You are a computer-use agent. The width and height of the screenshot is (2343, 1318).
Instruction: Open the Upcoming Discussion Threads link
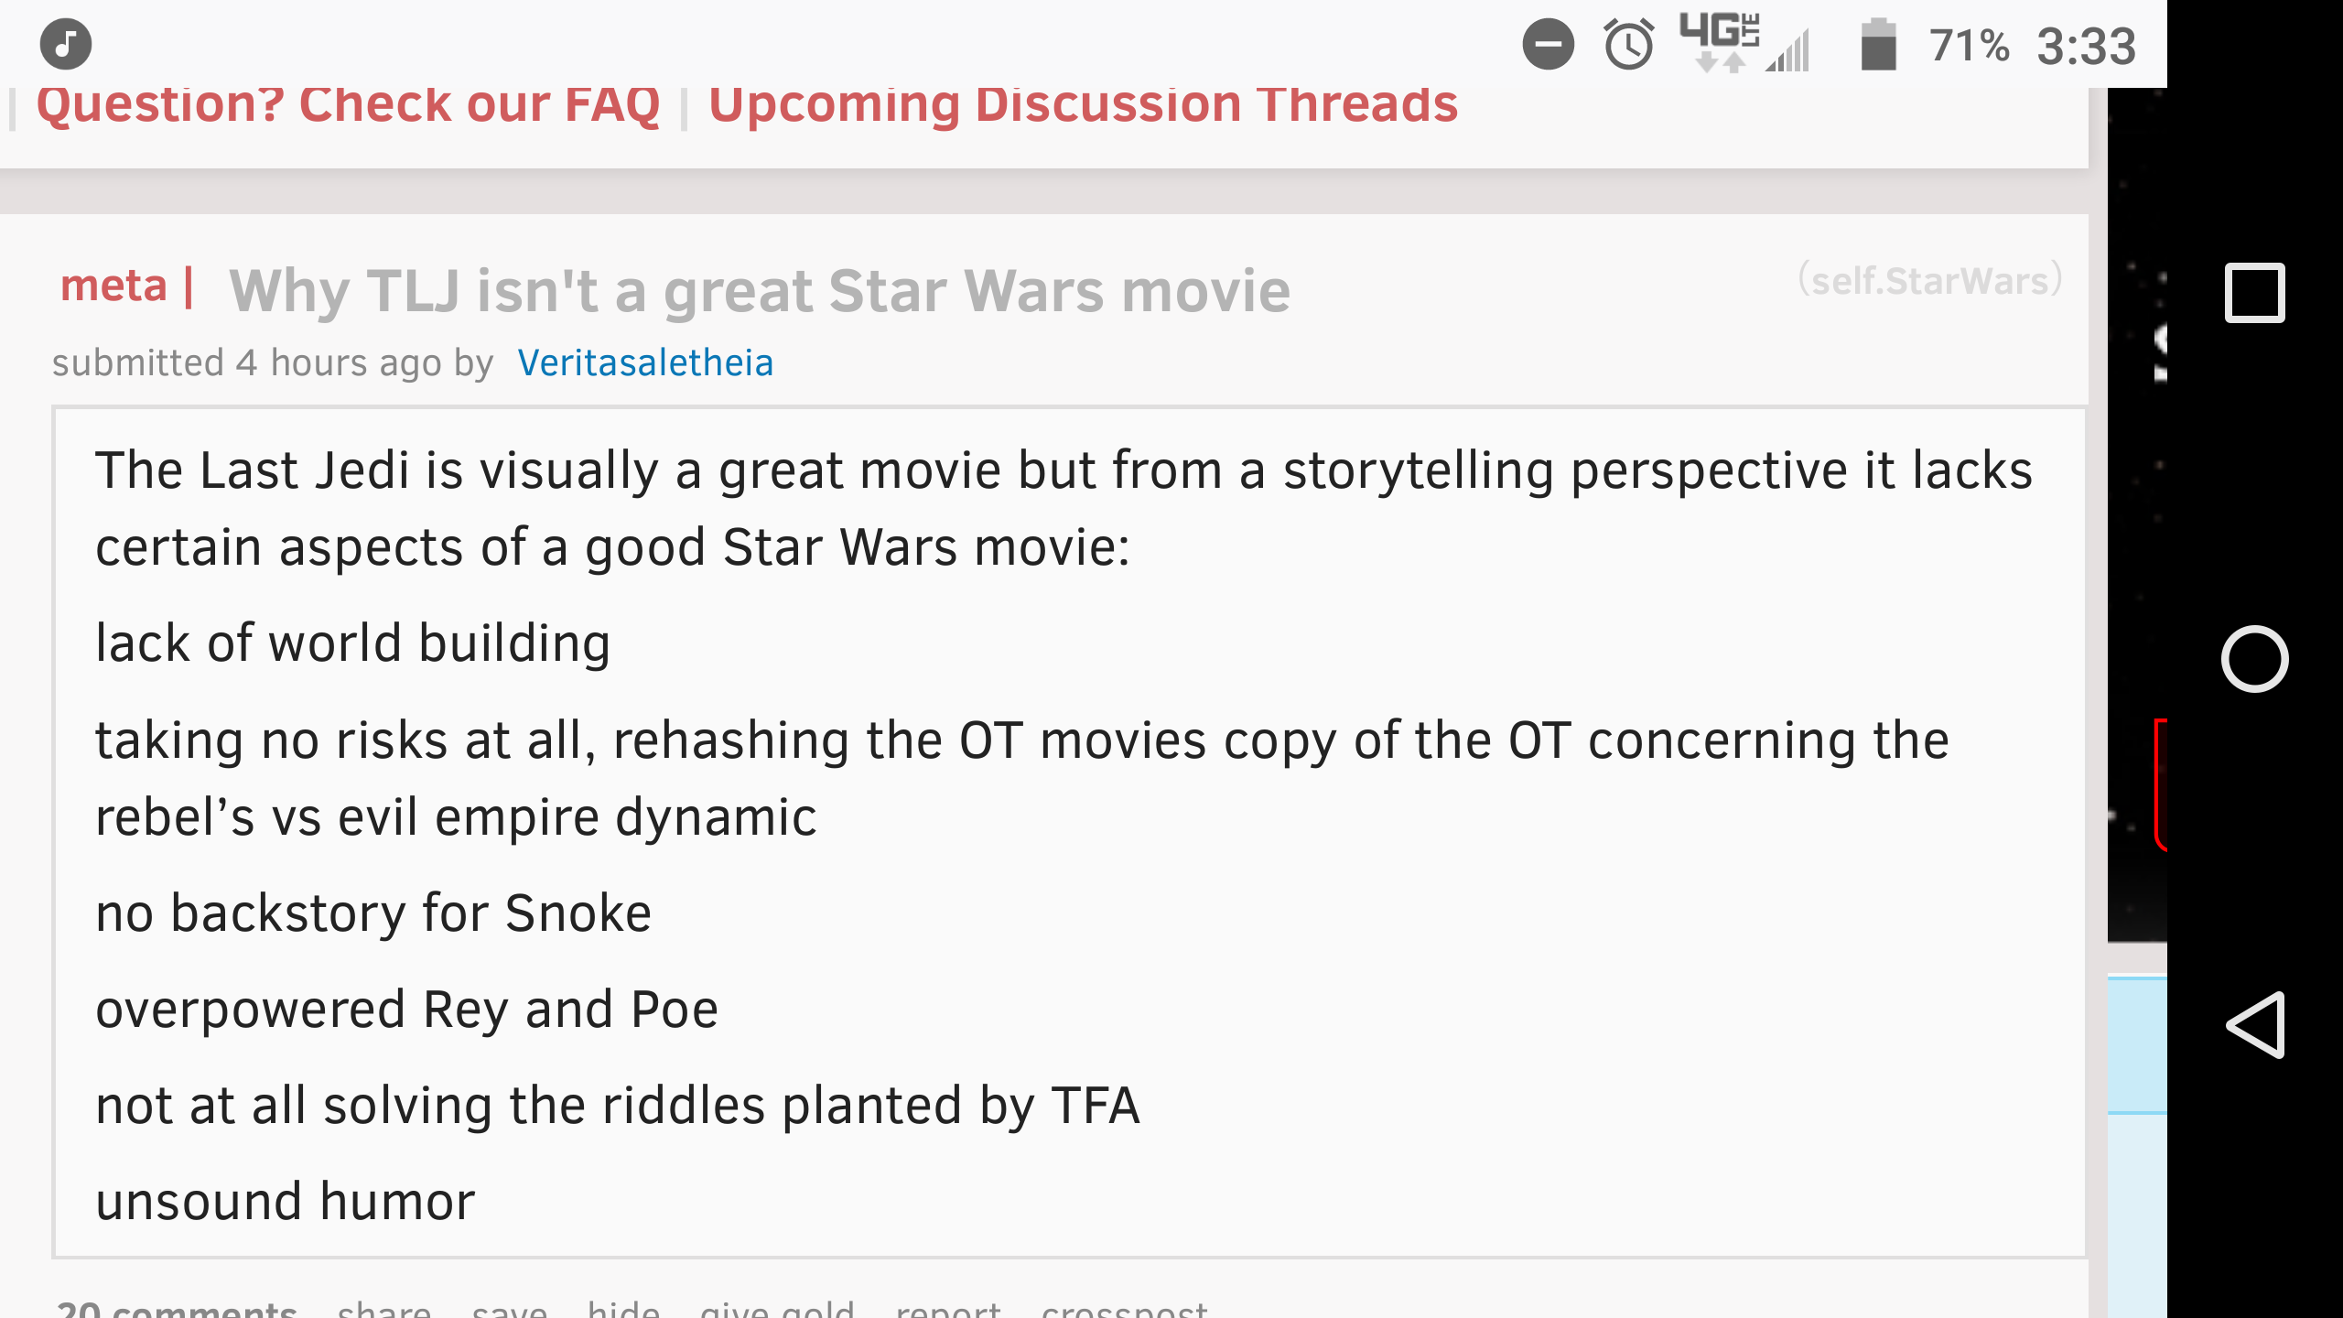[1083, 104]
